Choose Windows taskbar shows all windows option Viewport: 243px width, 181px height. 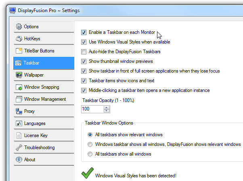tap(90, 144)
